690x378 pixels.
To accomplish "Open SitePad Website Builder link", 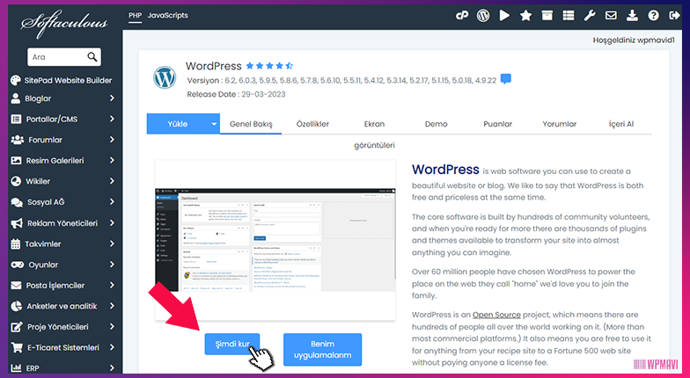I will coord(69,80).
